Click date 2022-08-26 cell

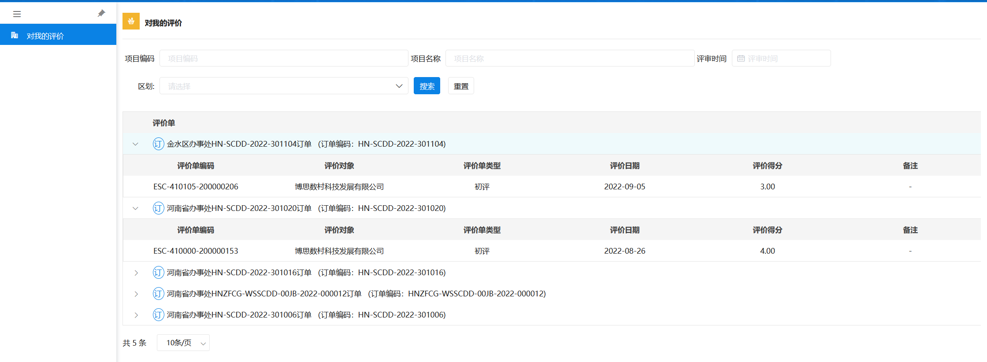(x=624, y=251)
